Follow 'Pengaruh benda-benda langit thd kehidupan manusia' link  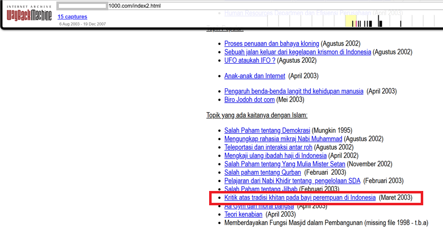294,91
